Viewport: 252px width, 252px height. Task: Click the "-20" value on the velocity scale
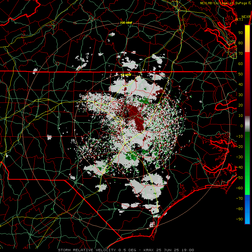coord(239,147)
